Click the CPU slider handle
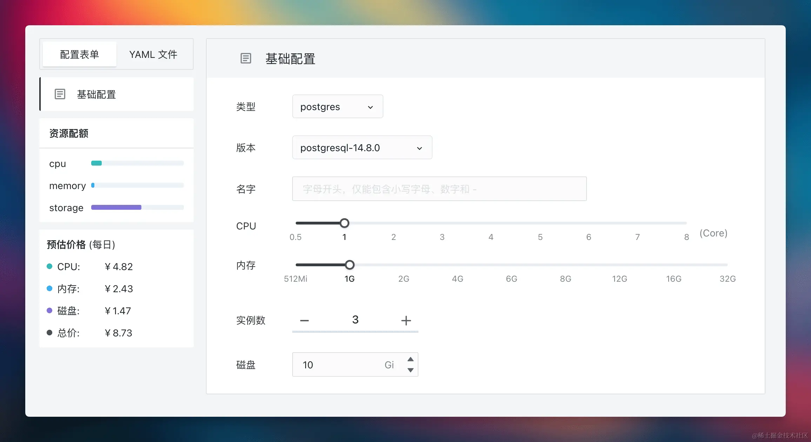Screen dimensions: 811x442 pos(344,223)
